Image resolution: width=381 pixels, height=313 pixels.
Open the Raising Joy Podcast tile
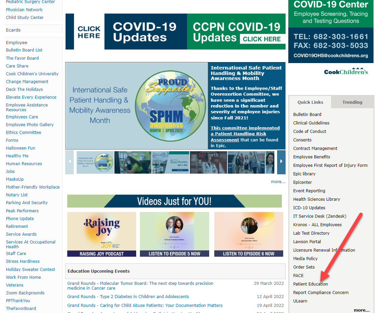102,234
